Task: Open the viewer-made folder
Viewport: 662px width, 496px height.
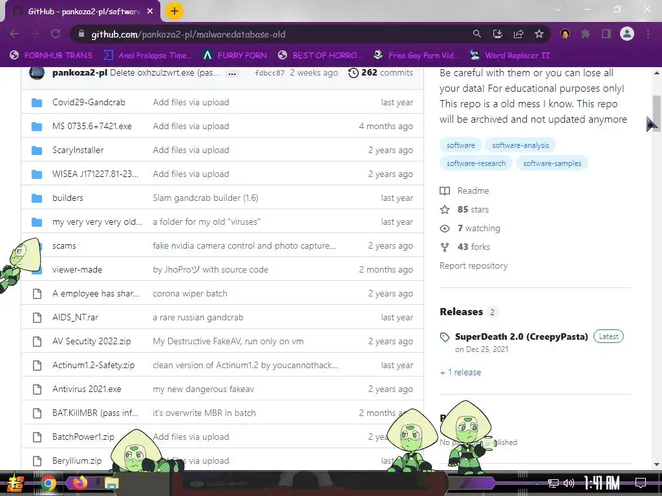Action: pyautogui.click(x=78, y=269)
